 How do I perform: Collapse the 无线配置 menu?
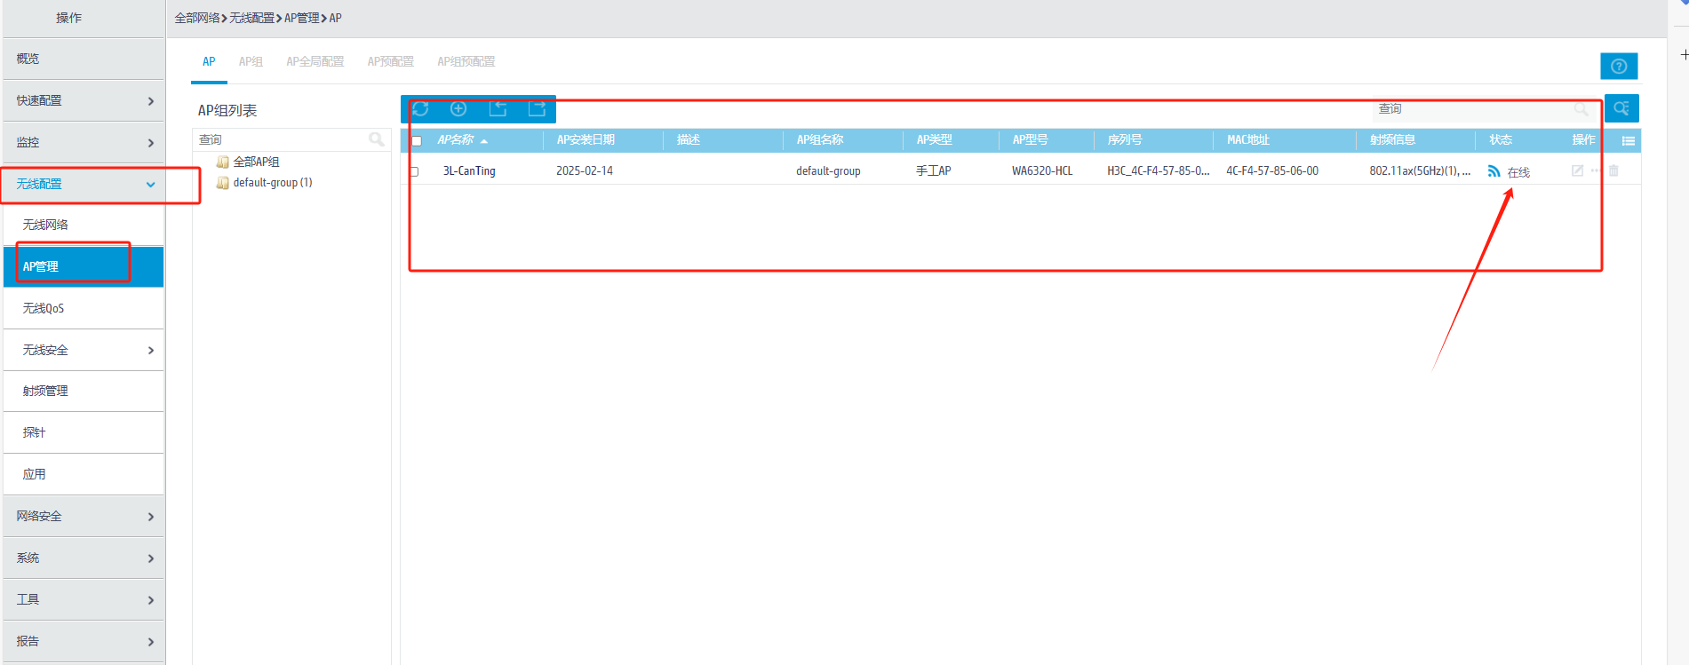click(x=84, y=184)
